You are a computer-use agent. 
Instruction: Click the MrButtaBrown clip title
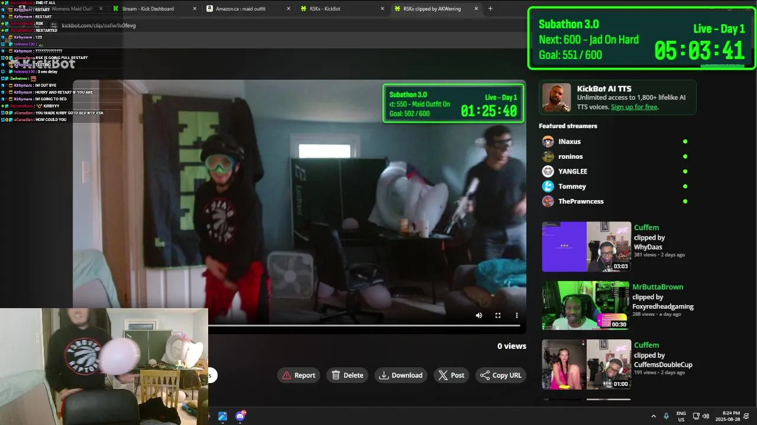click(x=658, y=287)
